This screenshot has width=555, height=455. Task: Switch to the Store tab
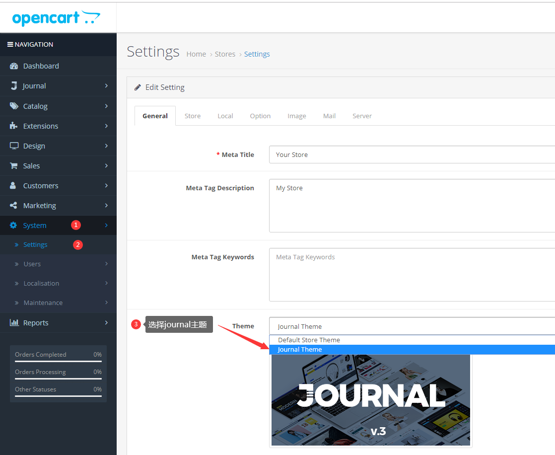[x=193, y=116]
